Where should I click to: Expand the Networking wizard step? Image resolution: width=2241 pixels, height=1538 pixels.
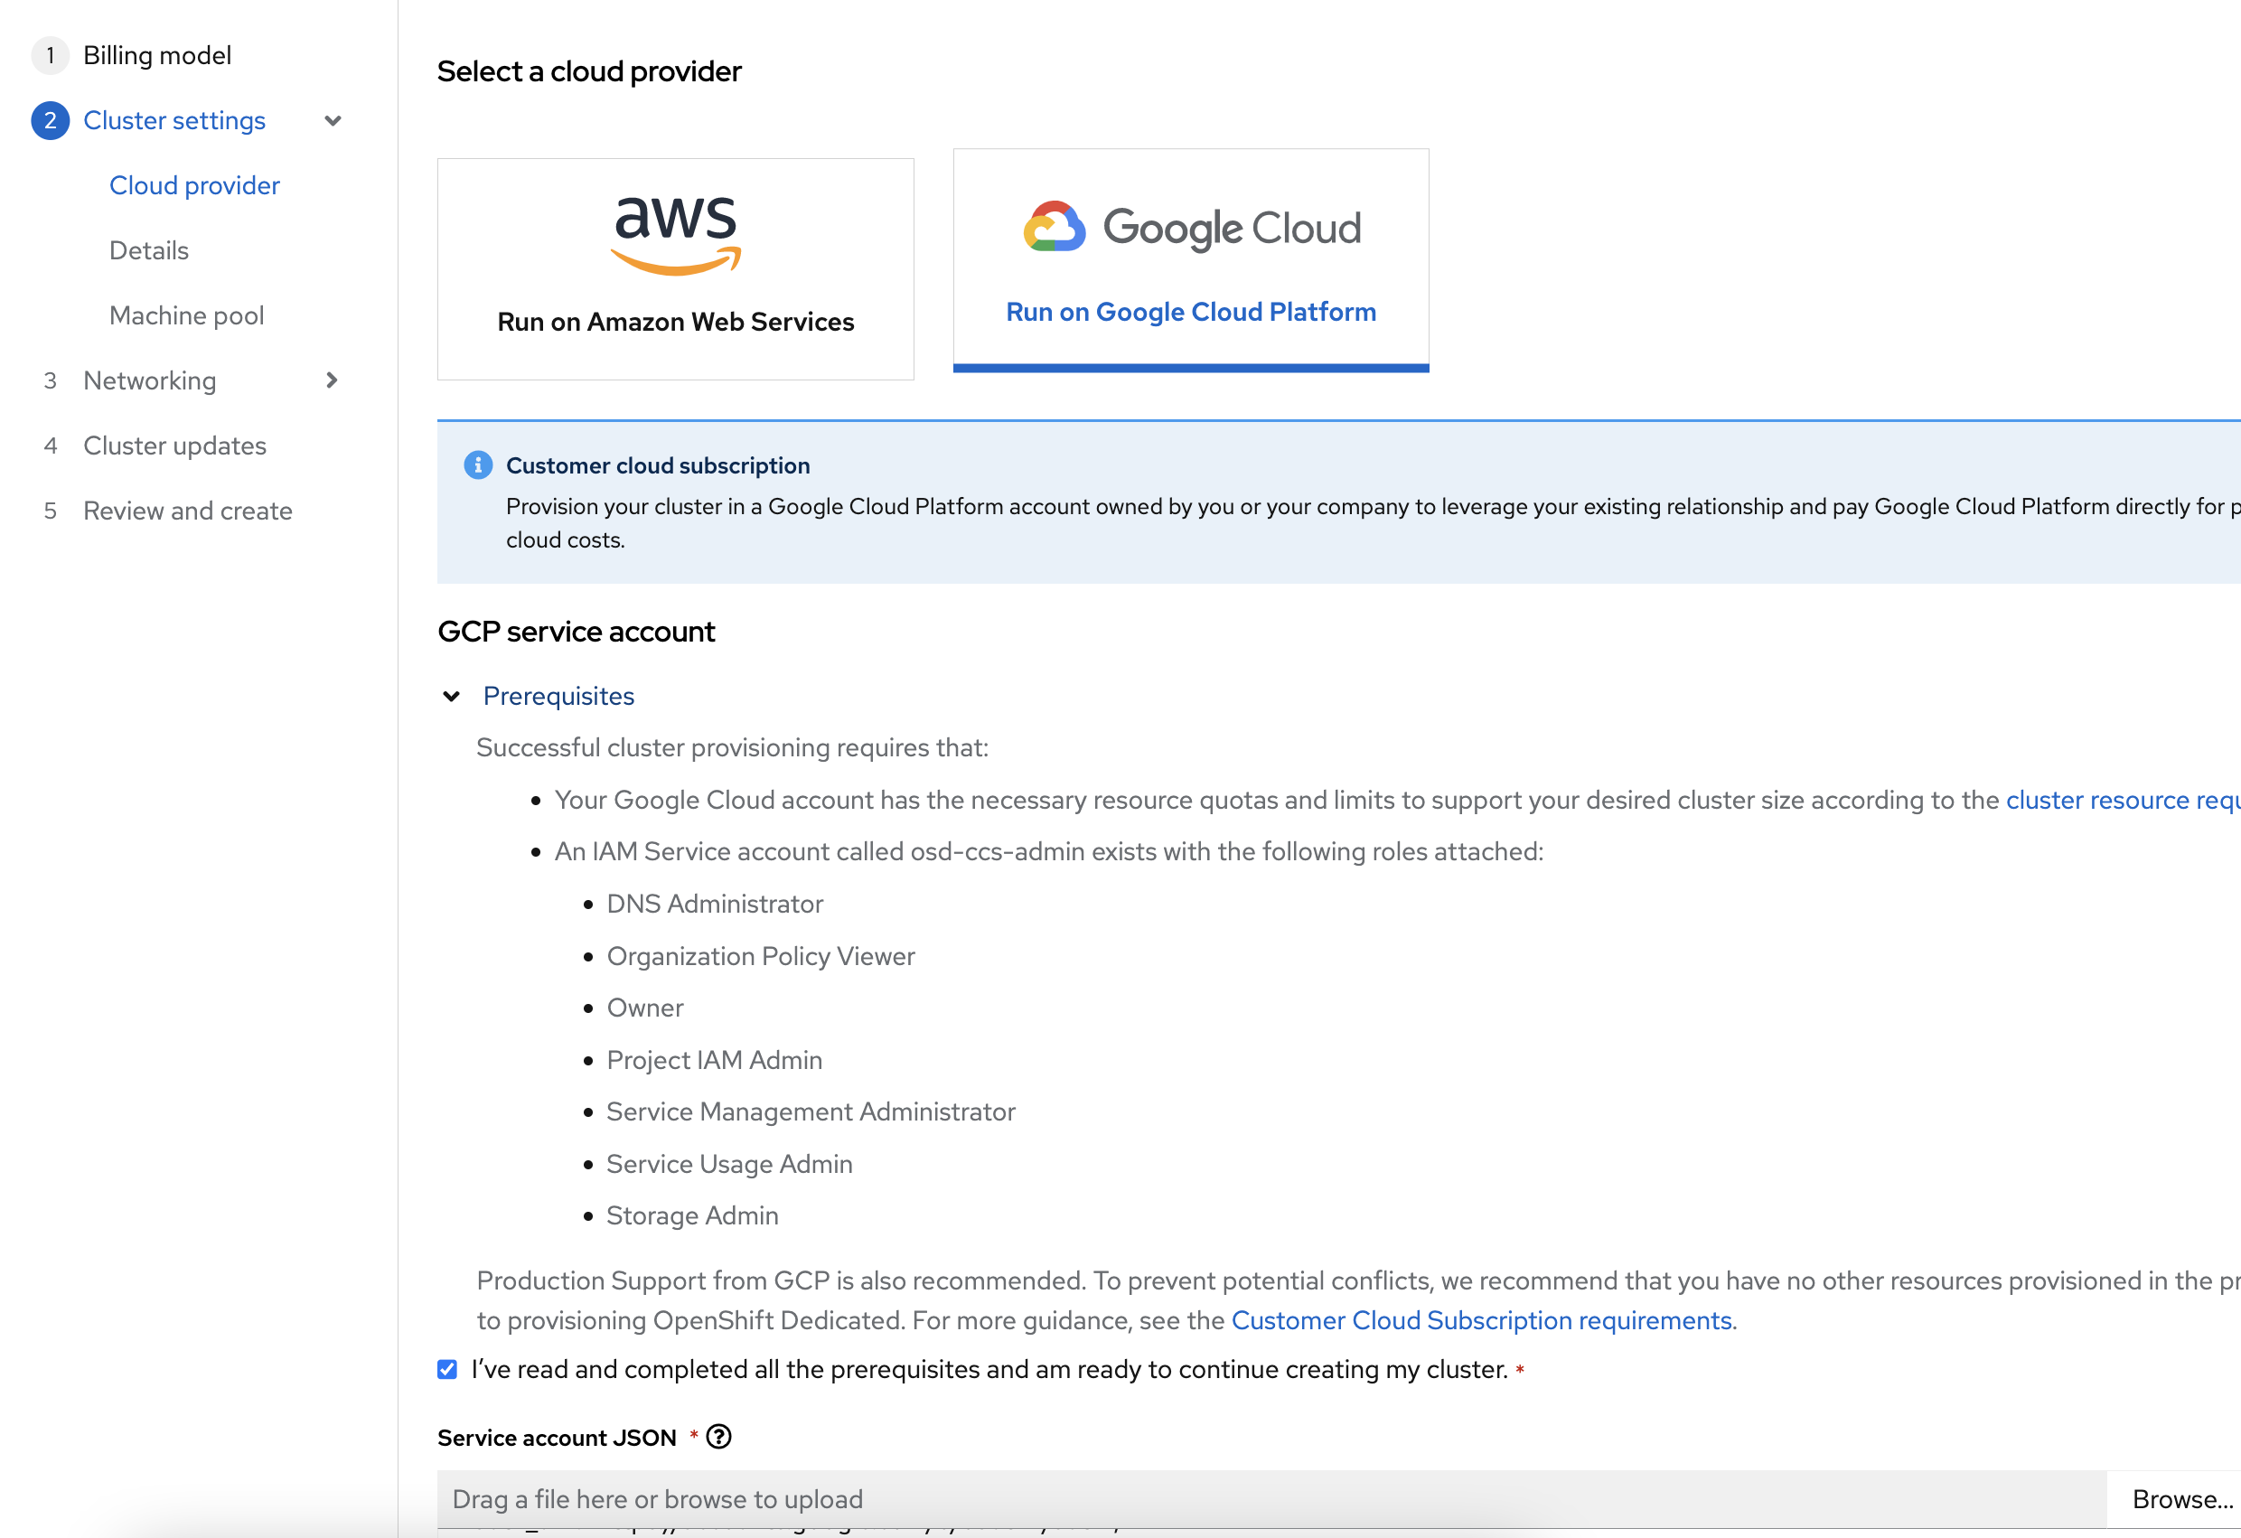333,380
